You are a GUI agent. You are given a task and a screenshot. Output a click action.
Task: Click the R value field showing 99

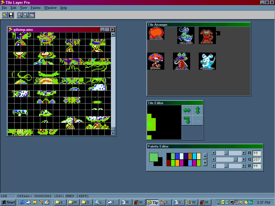[257, 153]
